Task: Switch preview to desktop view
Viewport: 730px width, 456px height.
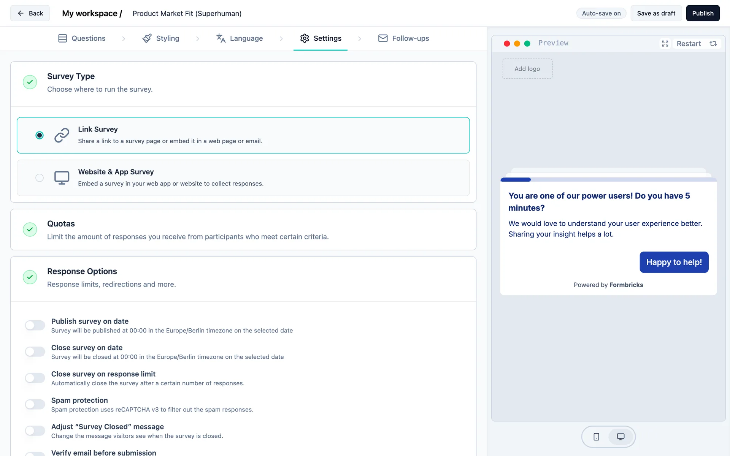Action: (620, 437)
